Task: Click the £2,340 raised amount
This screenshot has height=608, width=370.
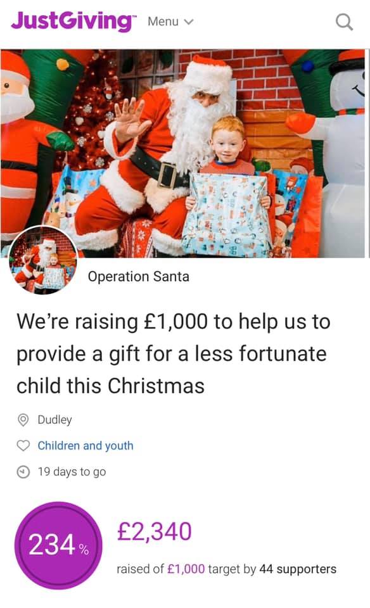Action: click(x=155, y=531)
